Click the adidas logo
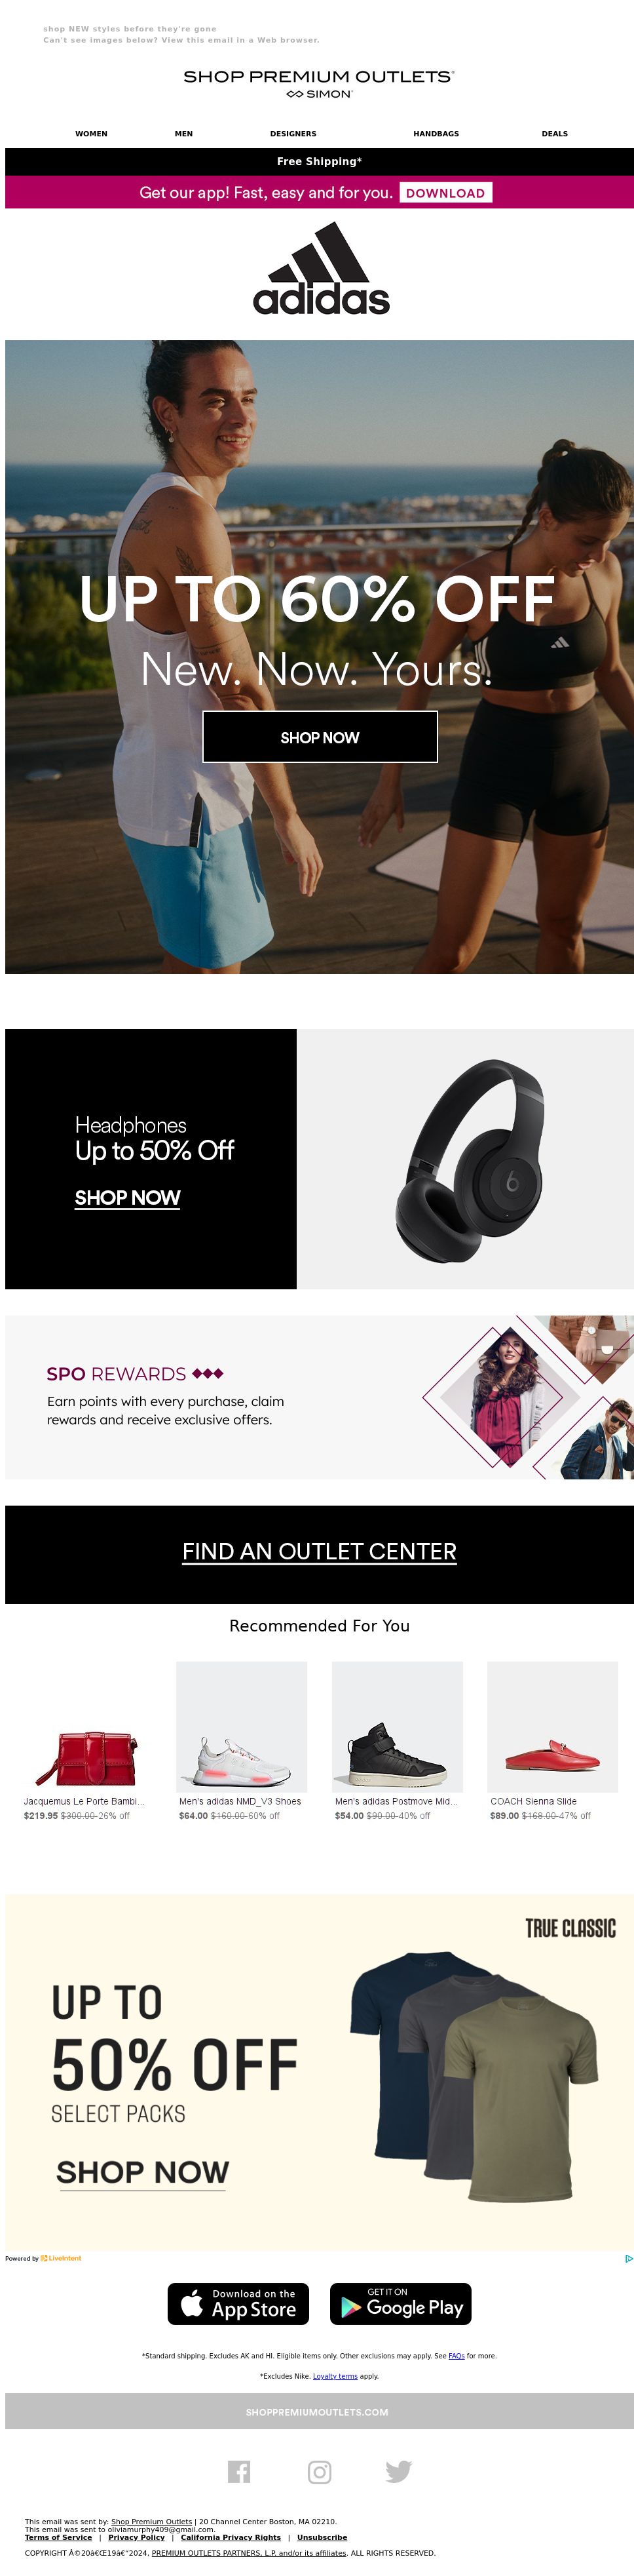 321,268
